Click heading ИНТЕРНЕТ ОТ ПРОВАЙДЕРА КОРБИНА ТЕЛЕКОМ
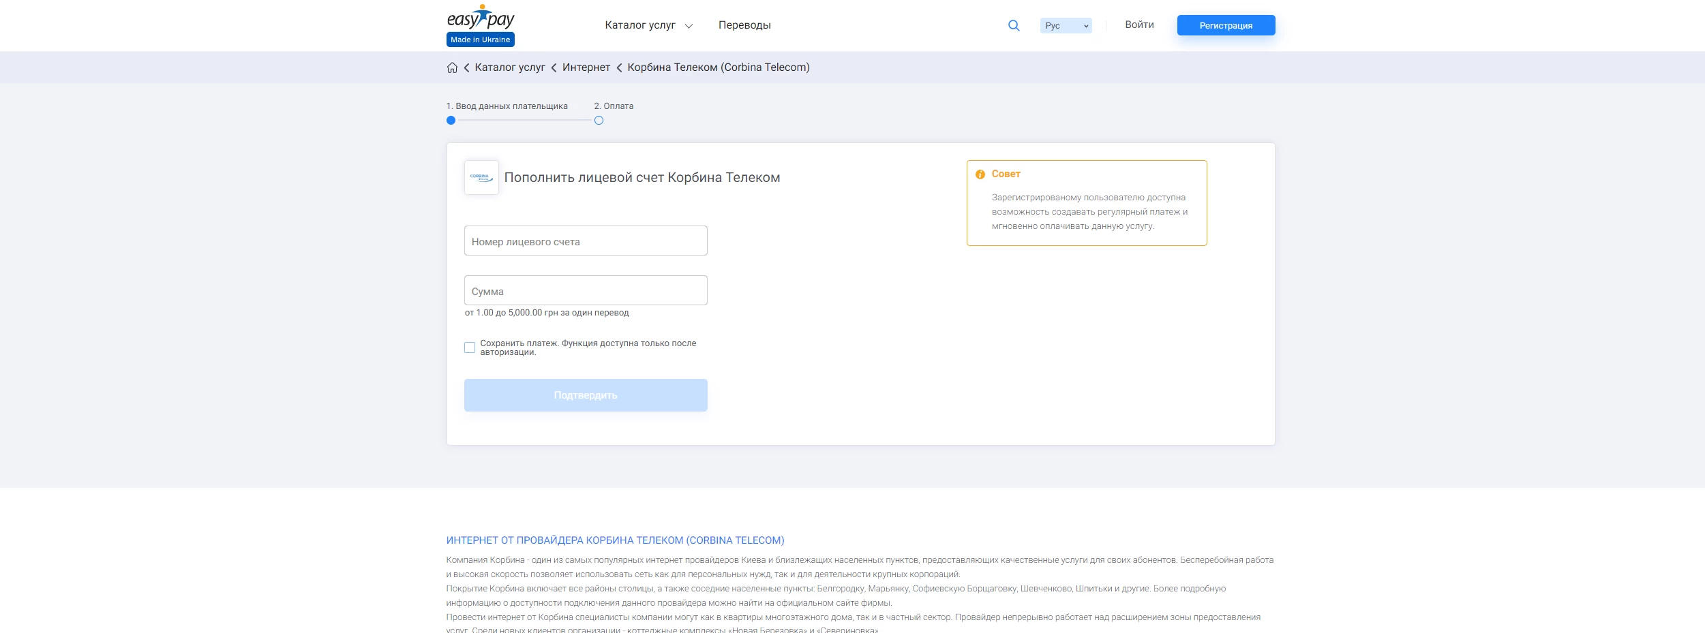1705x633 pixels. (x=615, y=540)
